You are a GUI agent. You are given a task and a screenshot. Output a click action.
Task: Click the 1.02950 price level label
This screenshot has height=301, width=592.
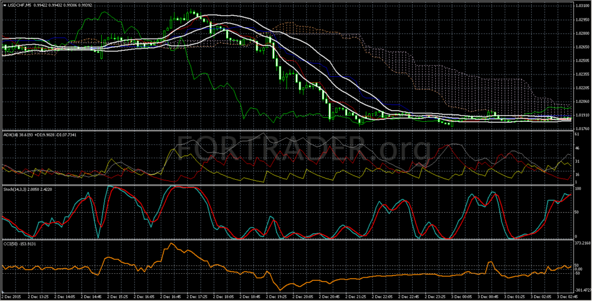(582, 20)
